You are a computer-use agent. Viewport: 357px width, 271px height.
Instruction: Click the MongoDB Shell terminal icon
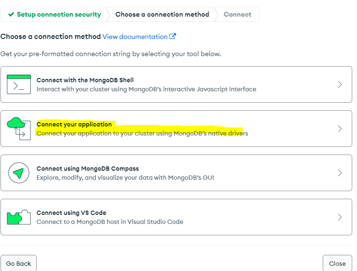[19, 84]
